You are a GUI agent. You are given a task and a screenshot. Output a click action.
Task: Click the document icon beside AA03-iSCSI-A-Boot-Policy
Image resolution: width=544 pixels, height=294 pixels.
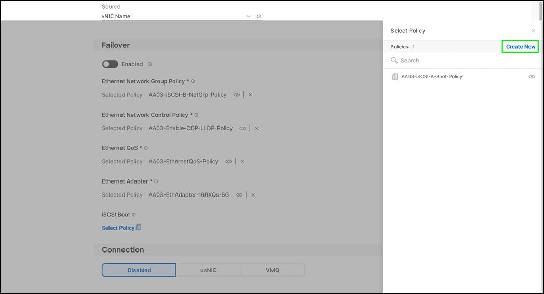coord(395,77)
